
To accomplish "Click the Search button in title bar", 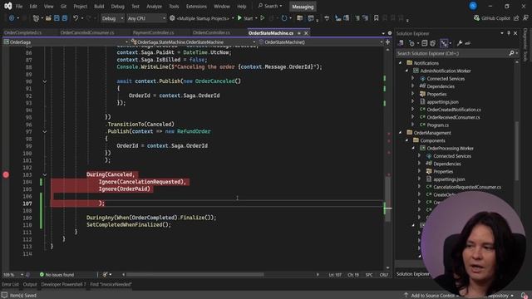I will (x=270, y=6).
